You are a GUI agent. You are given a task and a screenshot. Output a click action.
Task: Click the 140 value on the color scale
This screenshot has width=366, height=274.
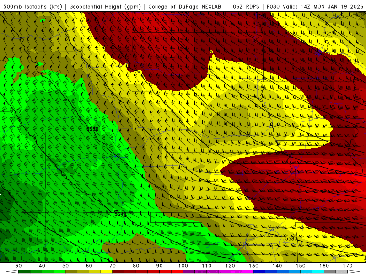coord(277,266)
